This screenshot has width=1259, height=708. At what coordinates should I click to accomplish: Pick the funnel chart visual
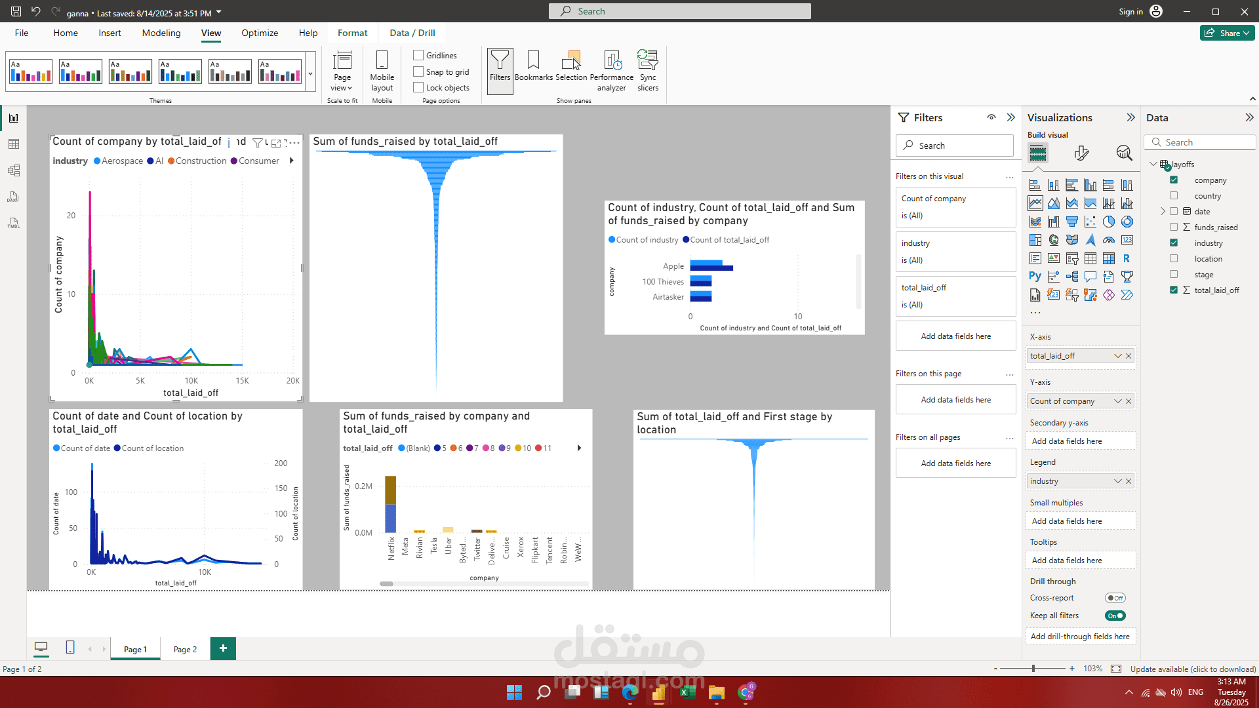(1072, 222)
